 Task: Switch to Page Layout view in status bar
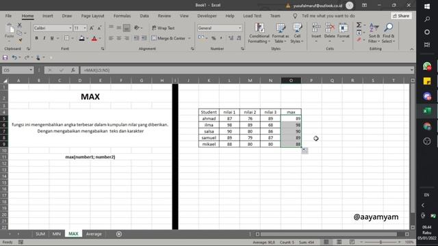339,242
